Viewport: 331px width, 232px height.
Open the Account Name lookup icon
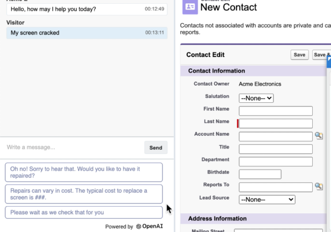coord(319,136)
